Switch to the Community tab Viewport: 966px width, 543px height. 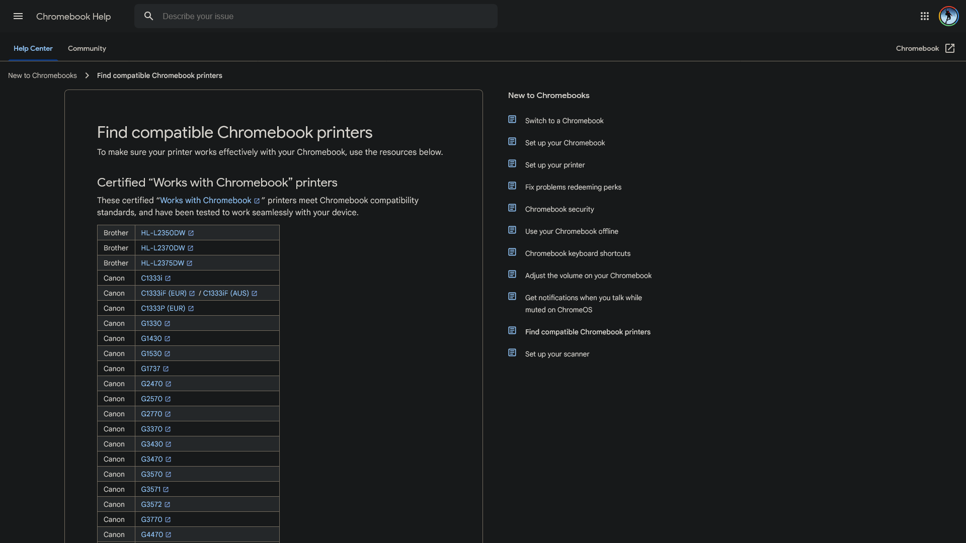tap(87, 48)
